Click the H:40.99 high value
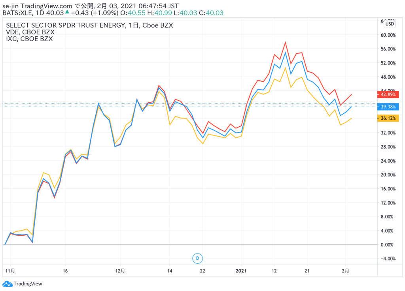This screenshot has width=405, height=291. coord(160,13)
